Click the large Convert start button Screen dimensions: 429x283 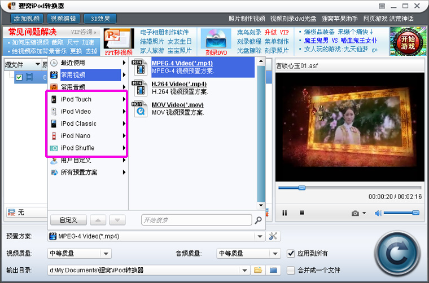pyautogui.click(x=397, y=255)
